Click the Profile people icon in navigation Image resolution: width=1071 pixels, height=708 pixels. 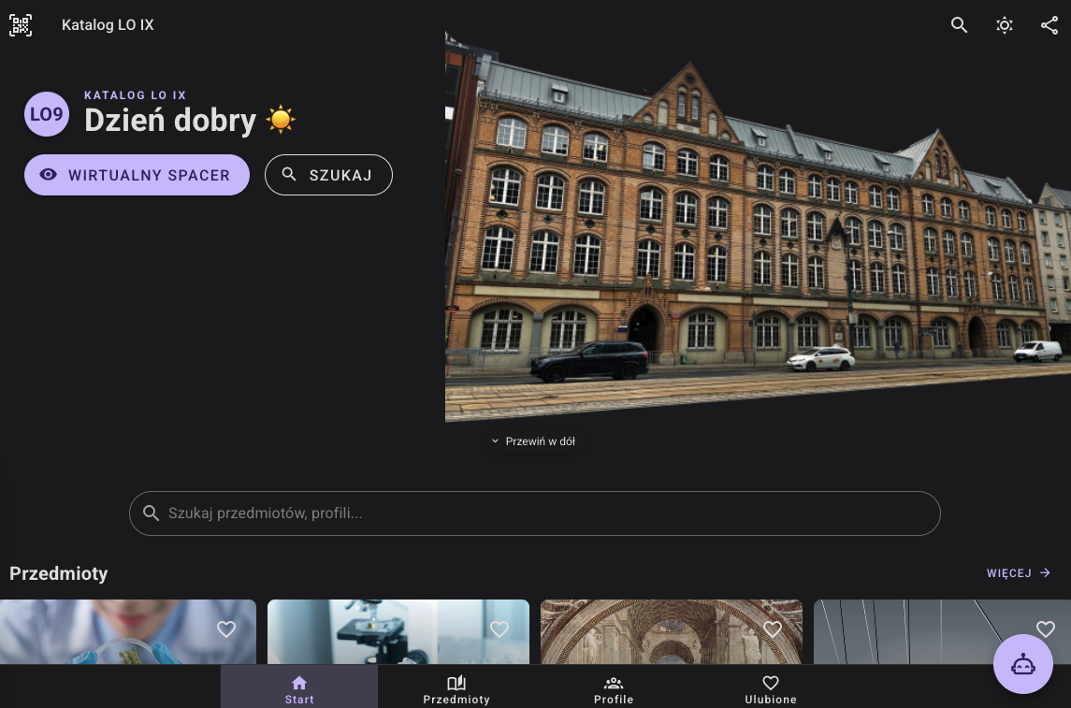(614, 683)
